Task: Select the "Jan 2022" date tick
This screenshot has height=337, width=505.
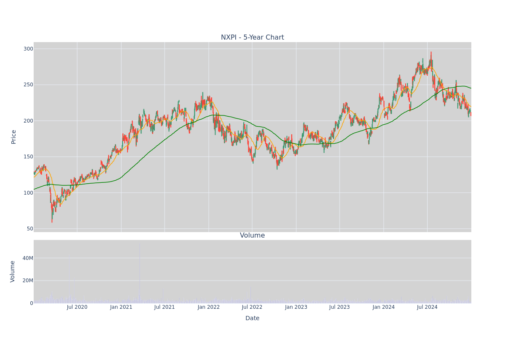Action: coord(209,307)
